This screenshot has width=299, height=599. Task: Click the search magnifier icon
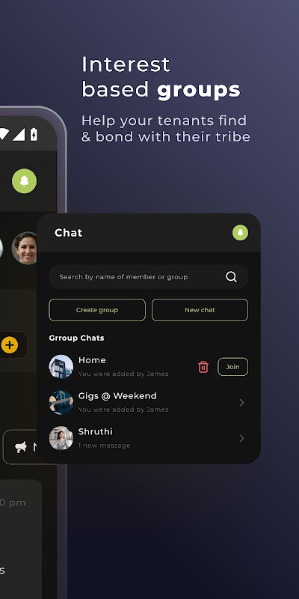point(231,277)
